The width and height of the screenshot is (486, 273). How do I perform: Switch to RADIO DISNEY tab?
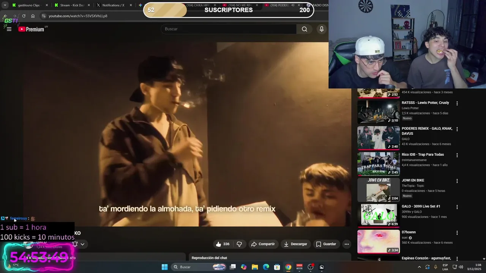pyautogui.click(x=317, y=5)
